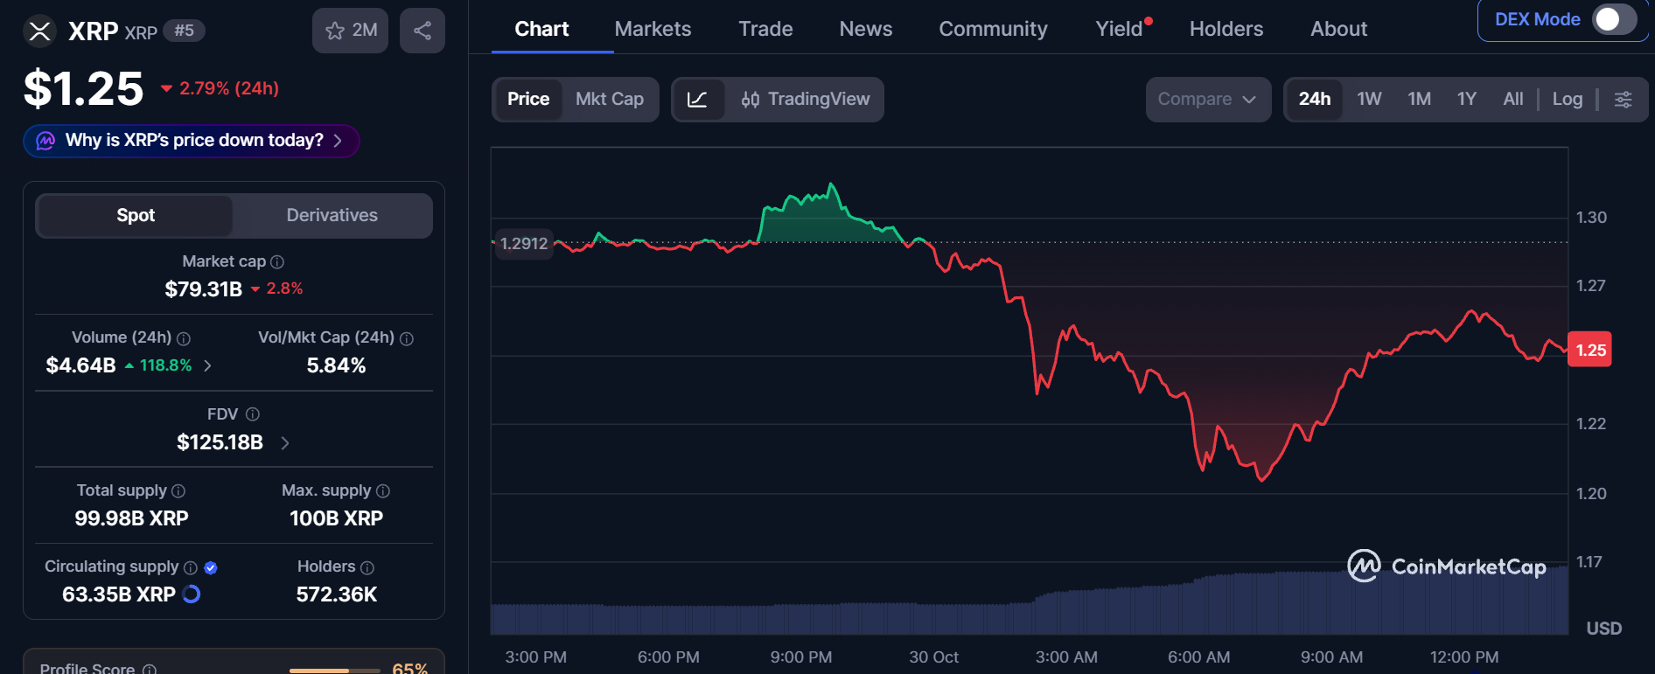Select Price chart mode
Image resolution: width=1655 pixels, height=674 pixels.
[x=528, y=100]
